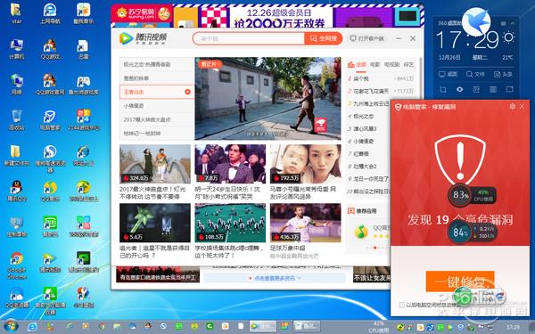The image size is (535, 334).
Task: Select the 电视剧 ranking tab
Action: point(391,64)
